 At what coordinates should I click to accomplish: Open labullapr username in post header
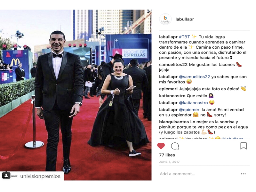click(x=185, y=19)
